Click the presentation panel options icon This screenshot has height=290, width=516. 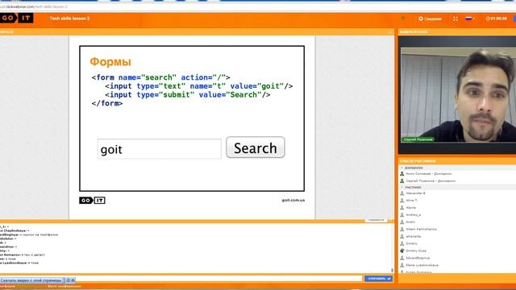[390, 32]
